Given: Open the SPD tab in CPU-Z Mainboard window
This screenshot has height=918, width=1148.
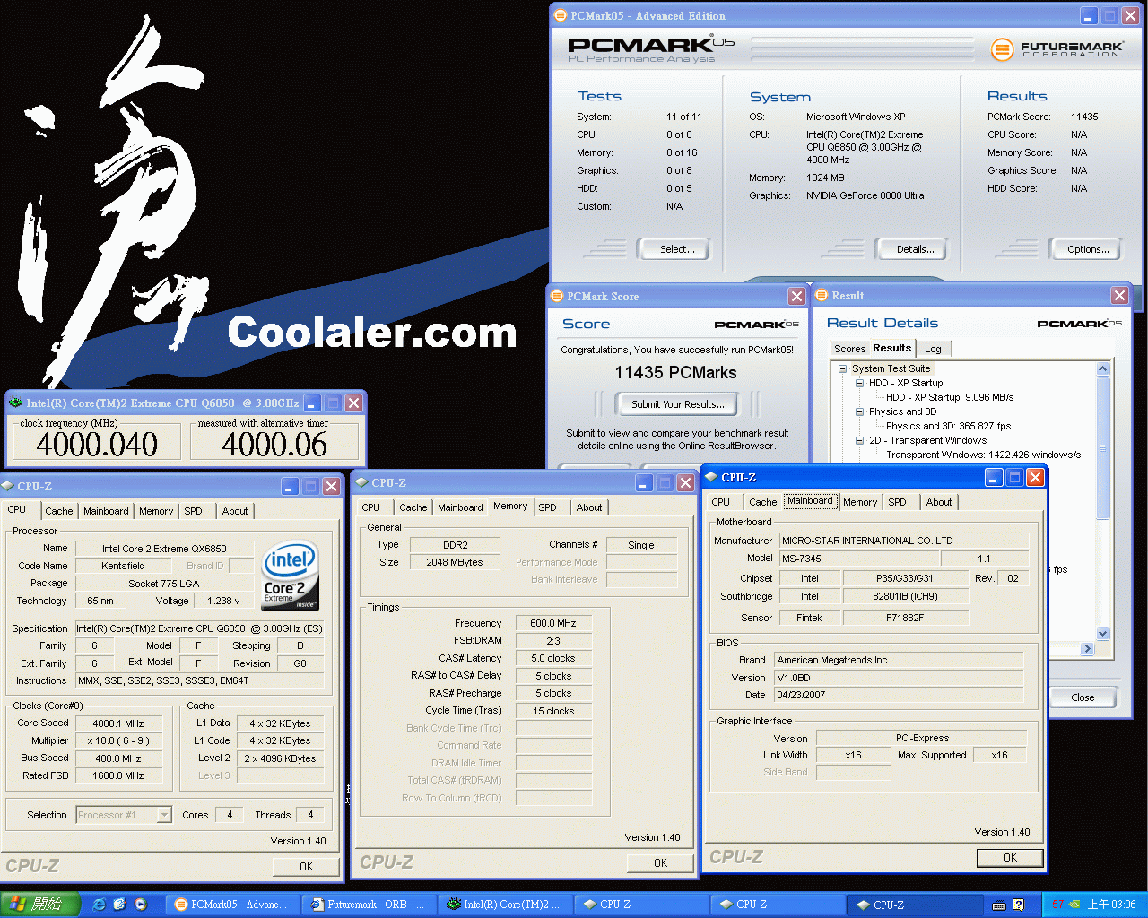Looking at the screenshot, I should 898,502.
